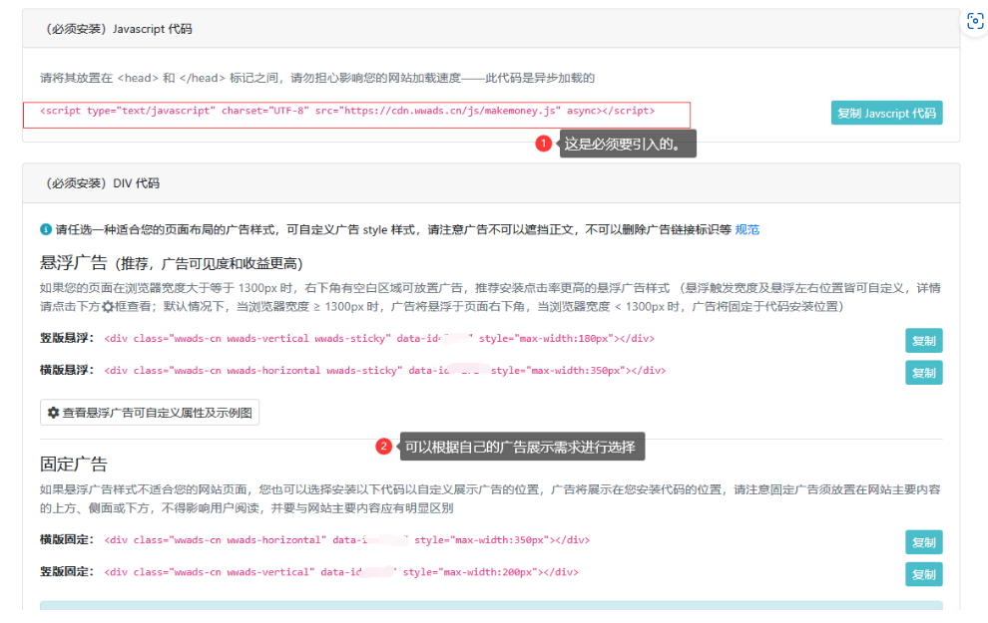Click the 固定广告 section heading
The image size is (988, 623).
(x=74, y=465)
